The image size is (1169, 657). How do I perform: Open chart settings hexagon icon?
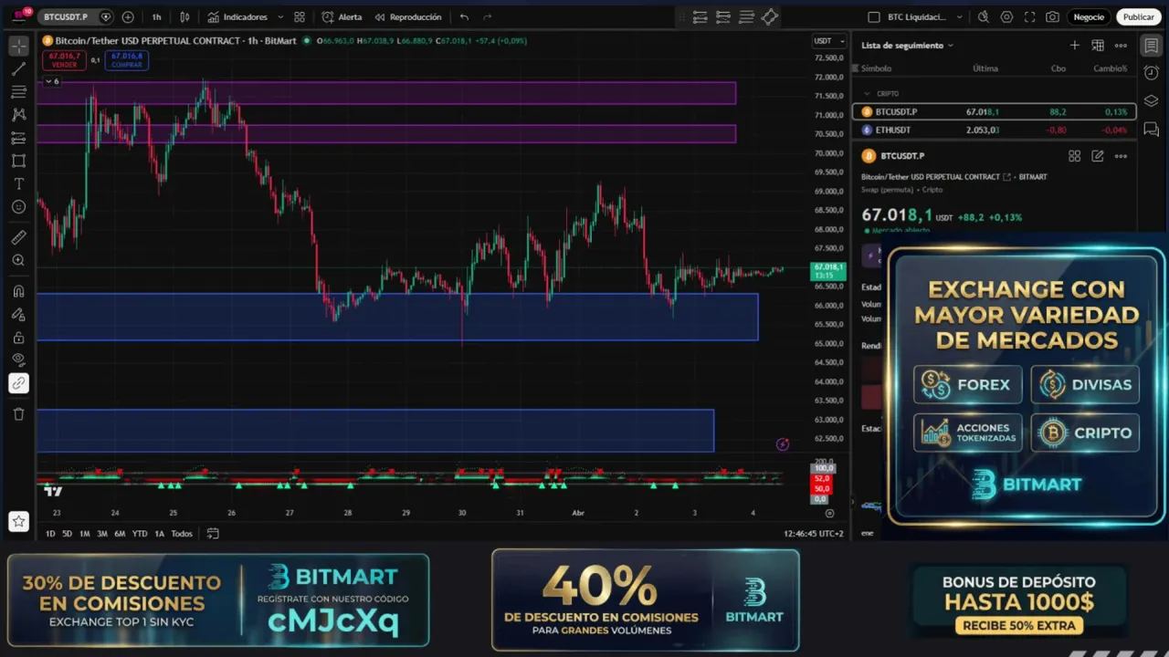tap(1006, 16)
